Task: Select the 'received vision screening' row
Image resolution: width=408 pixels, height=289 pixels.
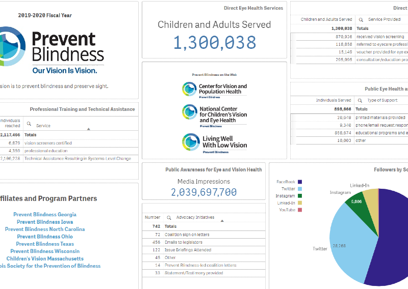Action: 349,37
